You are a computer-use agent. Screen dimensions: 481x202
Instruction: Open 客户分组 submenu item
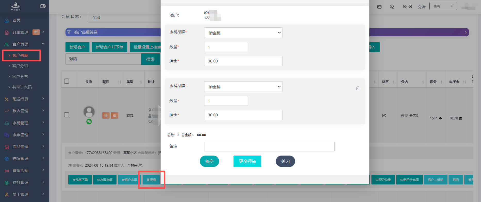(20, 66)
